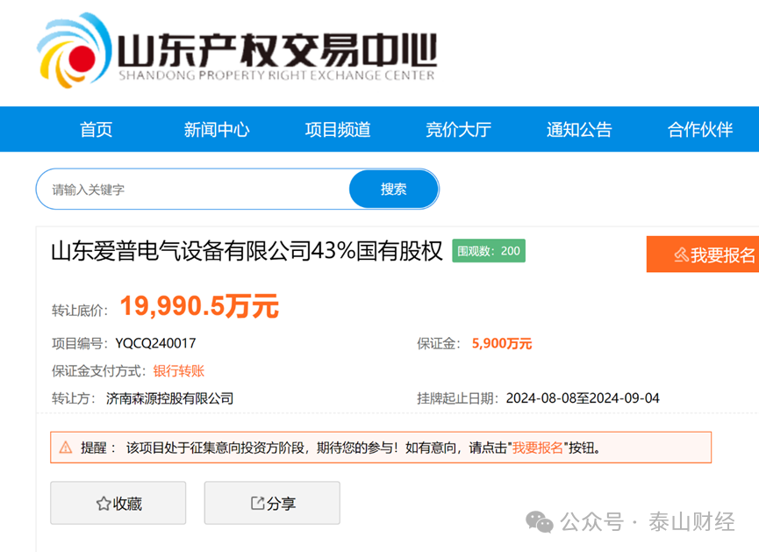Image resolution: width=759 pixels, height=552 pixels.
Task: Click the blue 搜索 button
Action: point(393,188)
